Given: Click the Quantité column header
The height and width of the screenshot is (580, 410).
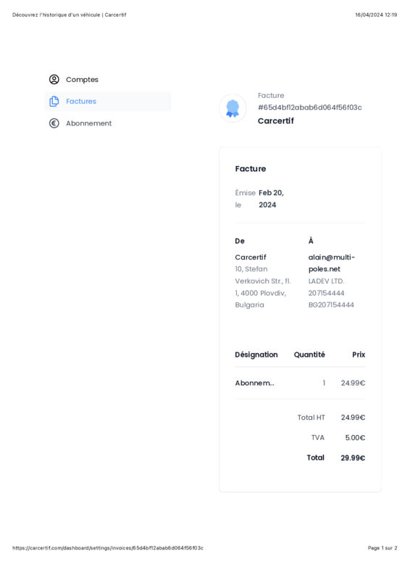Looking at the screenshot, I should click(309, 355).
